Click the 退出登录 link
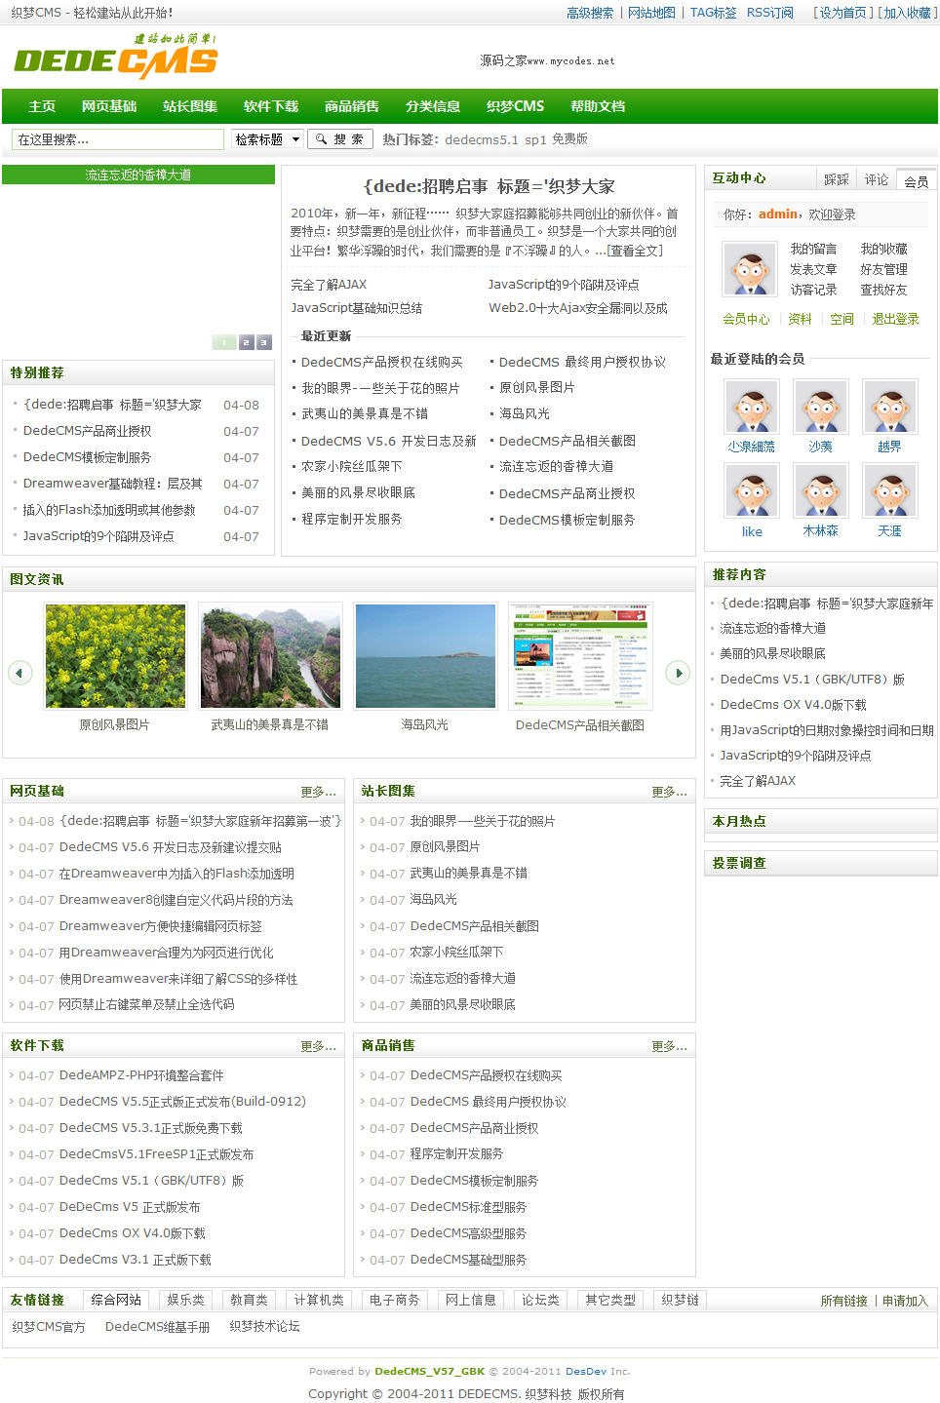The width and height of the screenshot is (940, 1403). [x=895, y=319]
